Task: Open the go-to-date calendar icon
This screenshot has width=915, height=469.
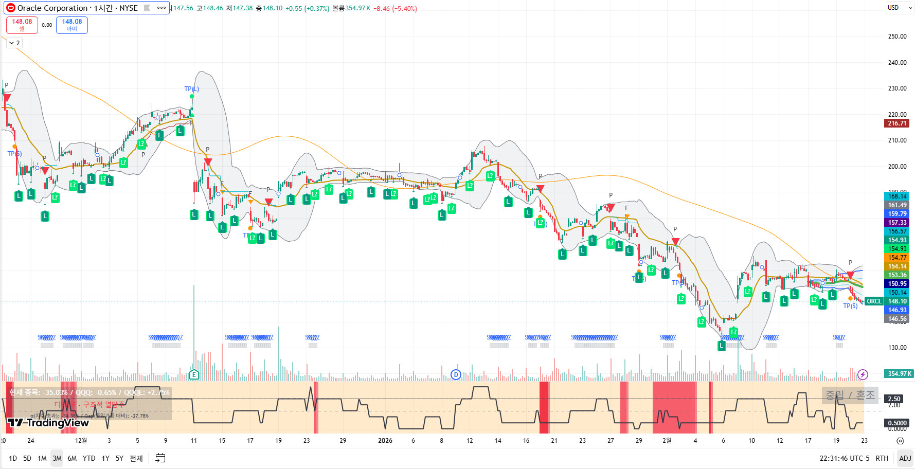Action: click(160, 458)
